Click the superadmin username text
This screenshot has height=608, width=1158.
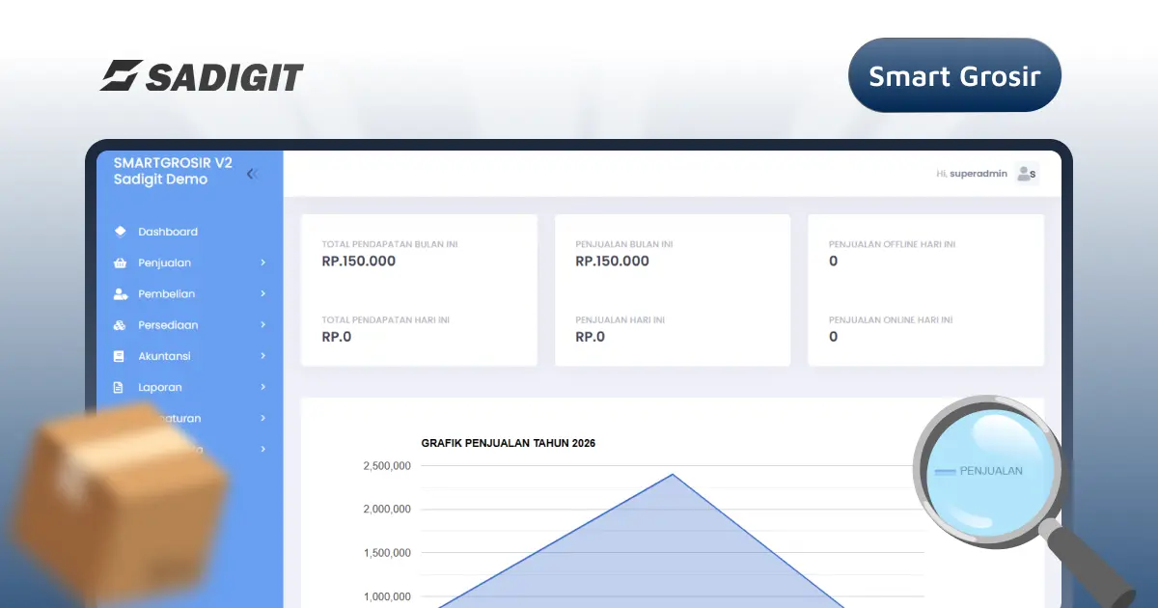978,174
